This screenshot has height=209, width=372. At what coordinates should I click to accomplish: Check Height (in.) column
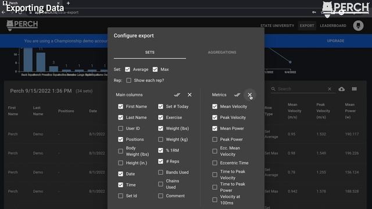[120, 163]
